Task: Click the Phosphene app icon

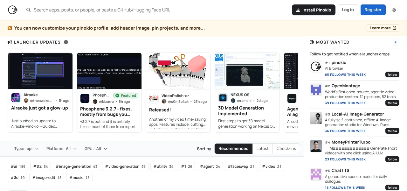Action: pos(85,98)
